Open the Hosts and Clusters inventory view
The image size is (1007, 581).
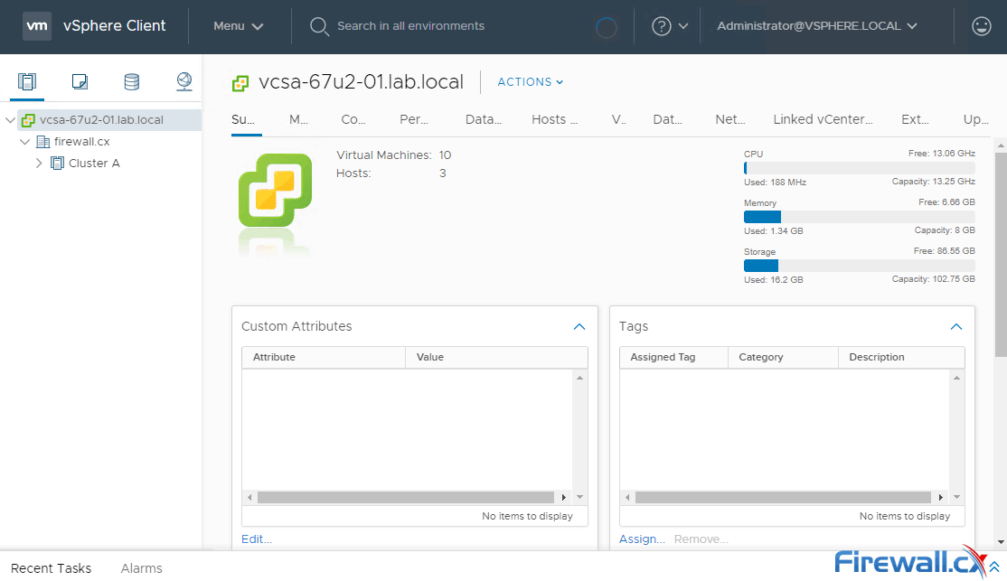pos(27,81)
